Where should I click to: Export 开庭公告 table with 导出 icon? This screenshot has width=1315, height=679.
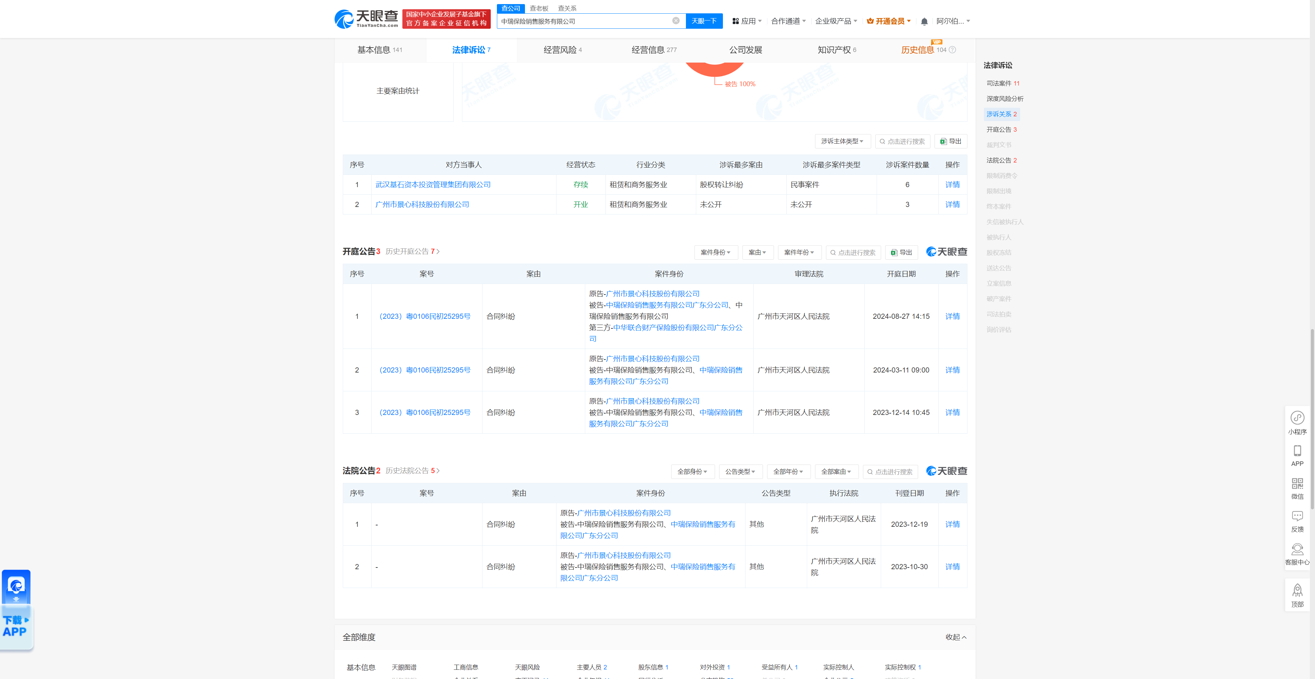(x=901, y=252)
